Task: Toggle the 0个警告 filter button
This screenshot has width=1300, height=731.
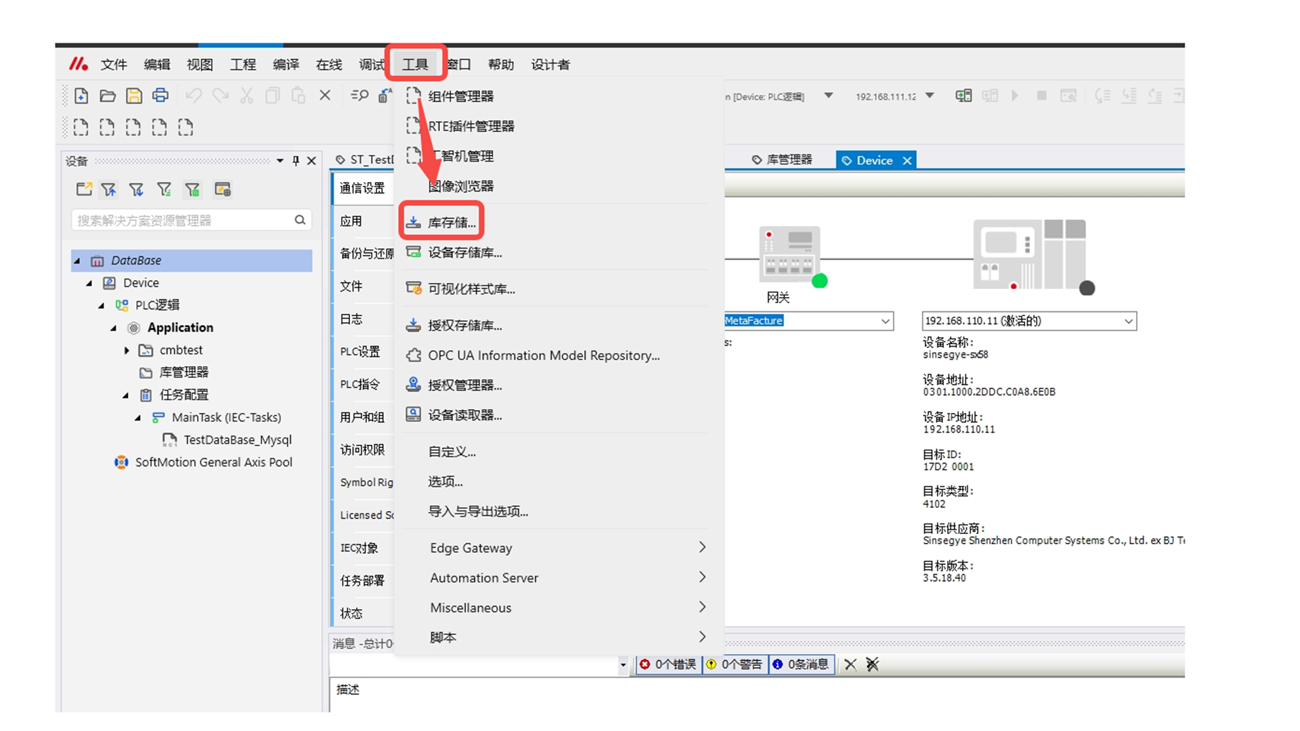Action: point(735,664)
